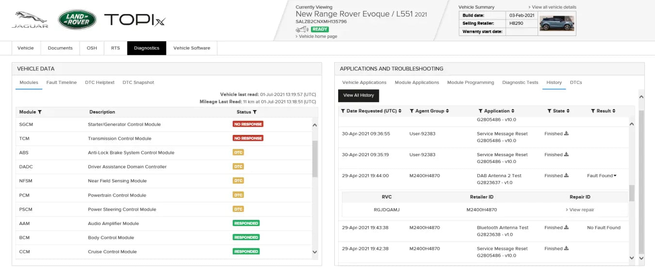
Task: Sort the Application column
Action: point(513,111)
